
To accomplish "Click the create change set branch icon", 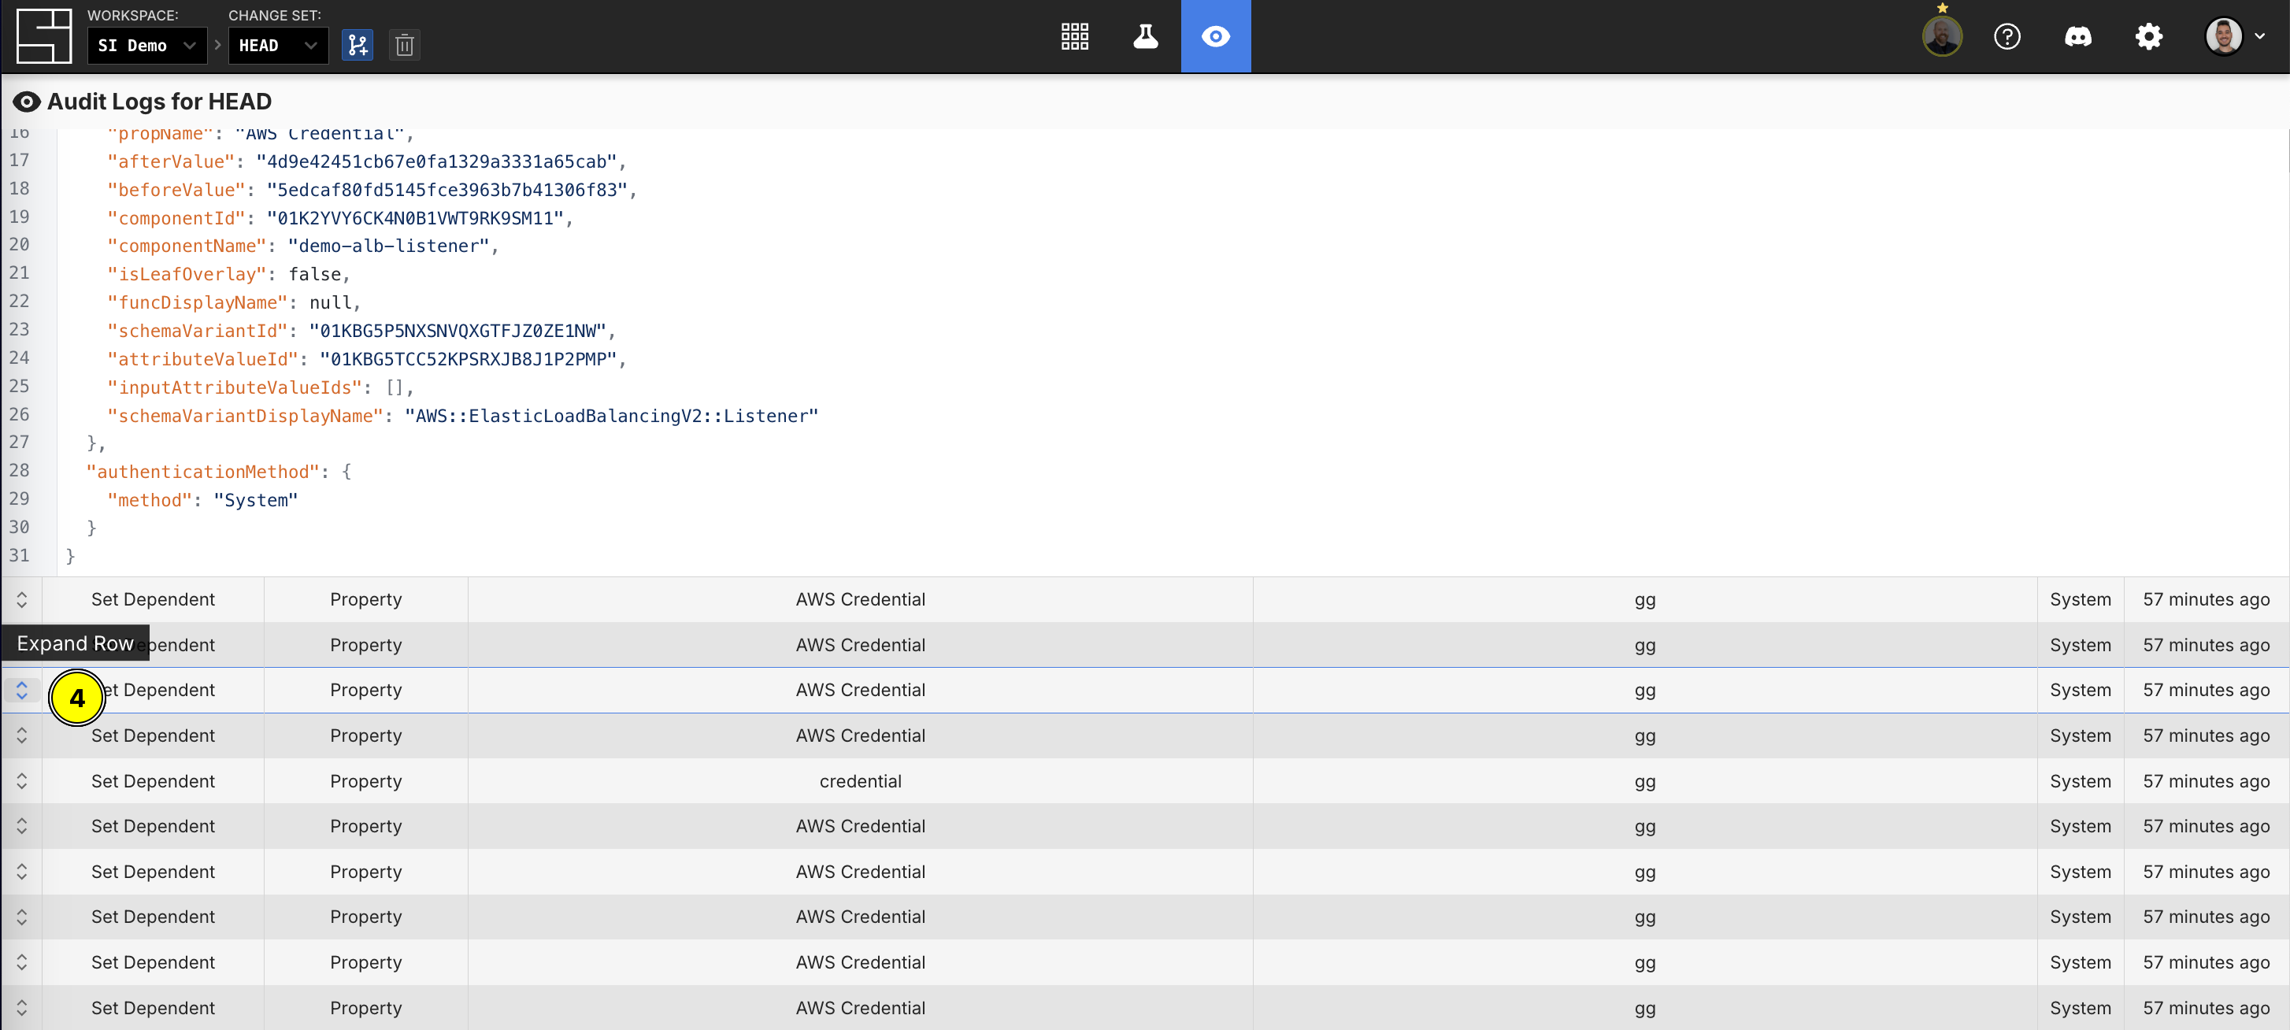I will [358, 46].
